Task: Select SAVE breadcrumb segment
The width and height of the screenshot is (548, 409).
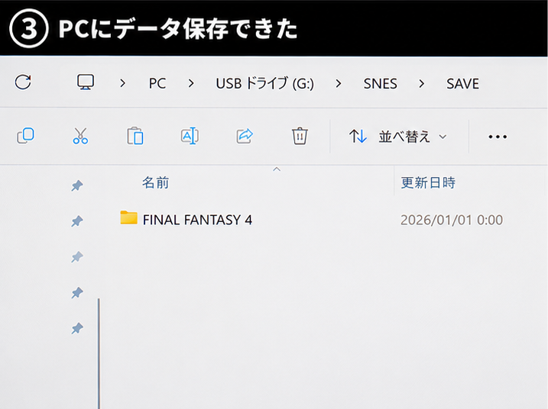Action: point(462,84)
